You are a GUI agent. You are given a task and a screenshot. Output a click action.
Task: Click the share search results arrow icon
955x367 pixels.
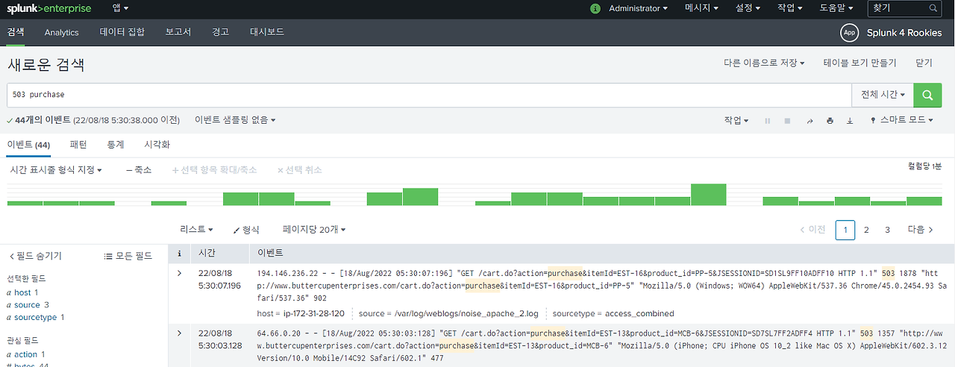(810, 120)
